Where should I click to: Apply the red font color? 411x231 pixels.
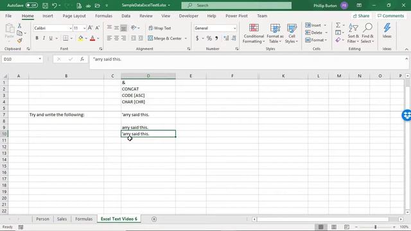(92, 38)
